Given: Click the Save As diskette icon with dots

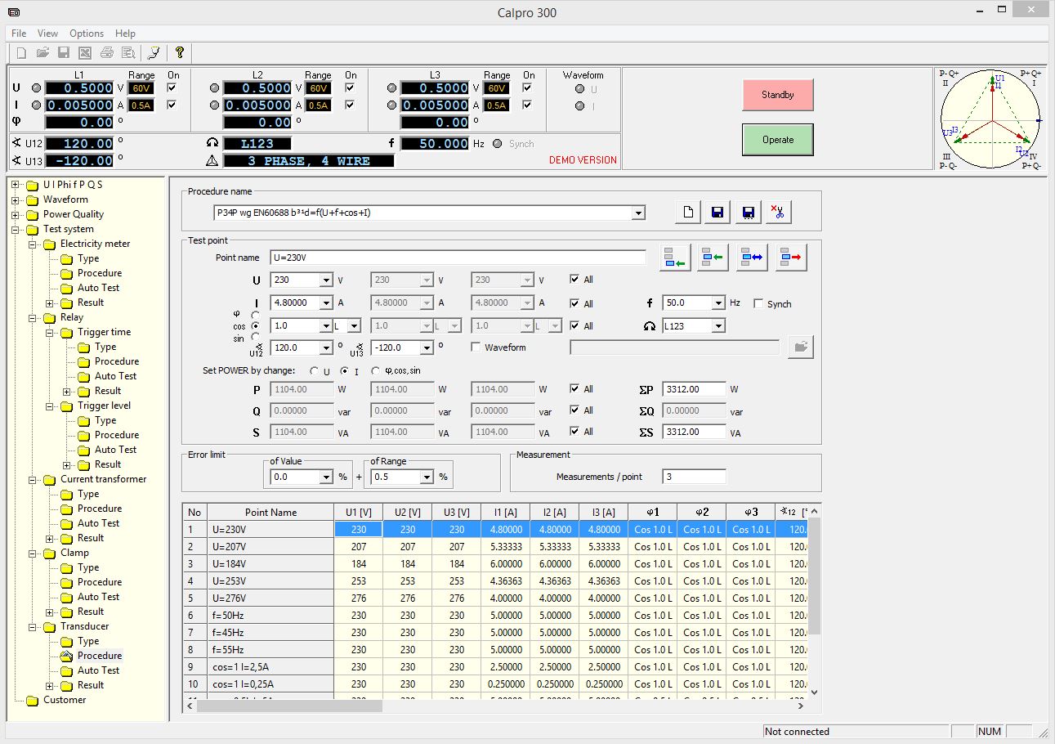Looking at the screenshot, I should tap(747, 213).
